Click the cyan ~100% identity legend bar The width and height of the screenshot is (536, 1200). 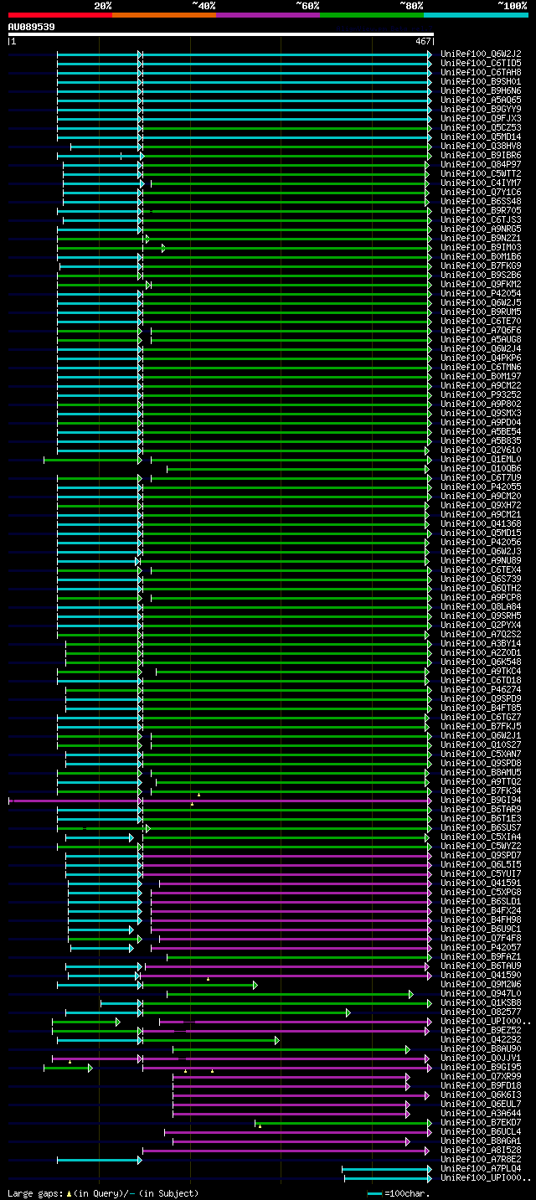[476, 15]
